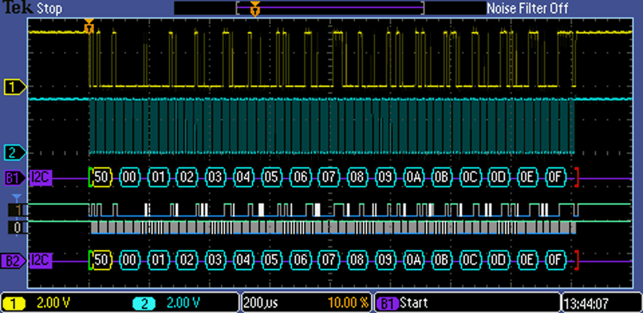Click the B1 address packet 50
The height and width of the screenshot is (313, 643).
point(101,177)
